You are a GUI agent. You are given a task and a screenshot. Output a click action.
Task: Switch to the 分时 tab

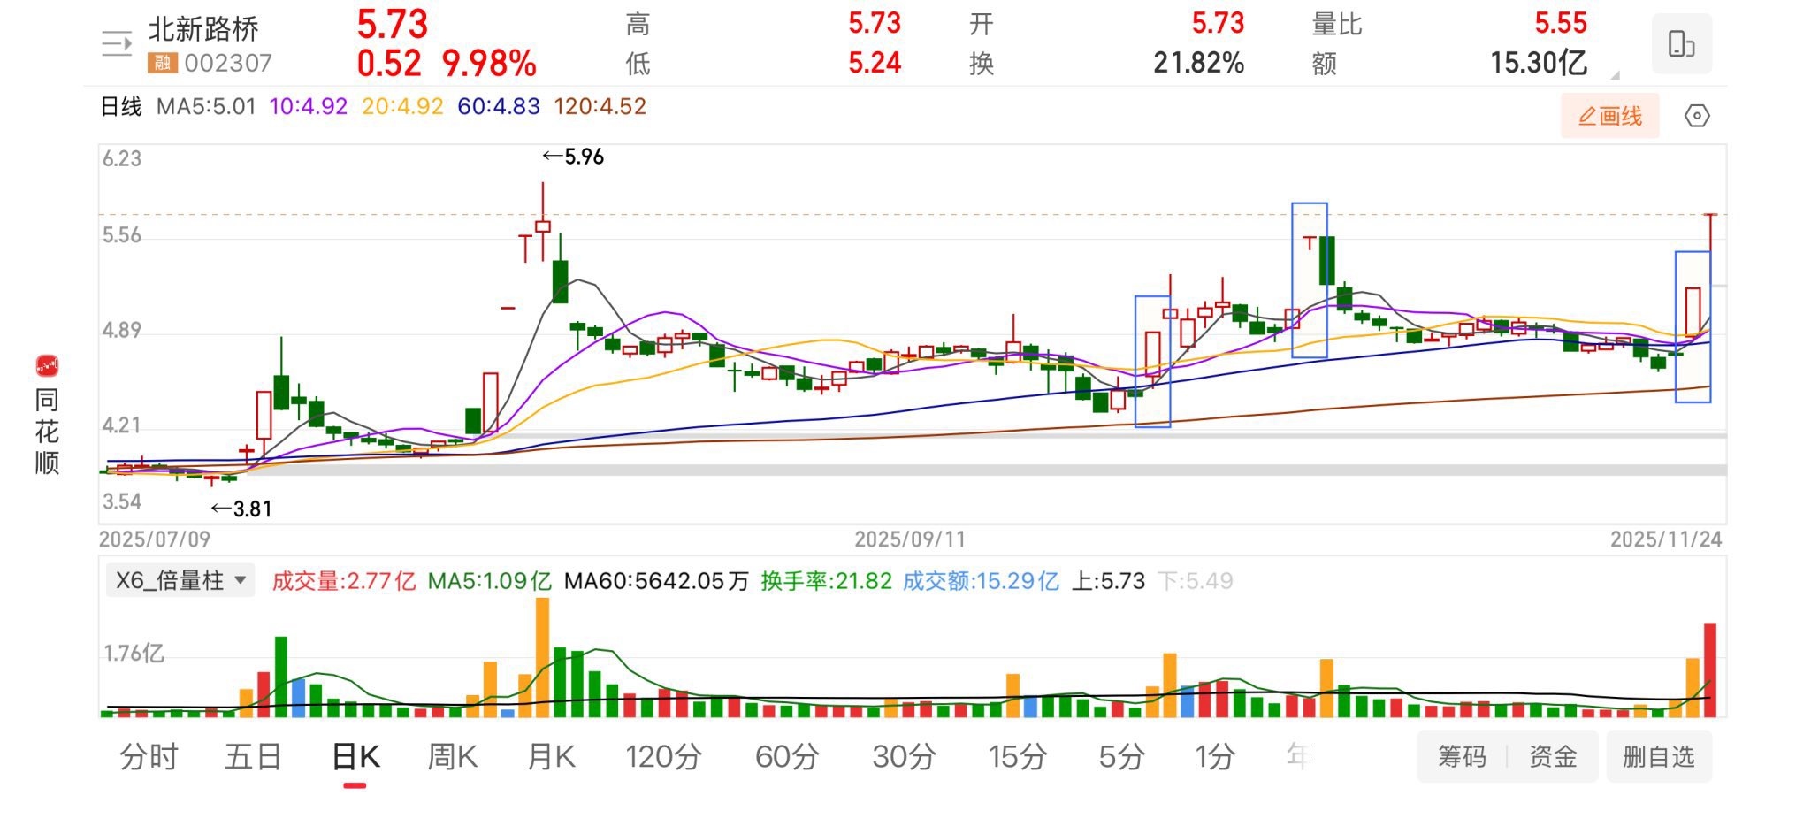149,756
